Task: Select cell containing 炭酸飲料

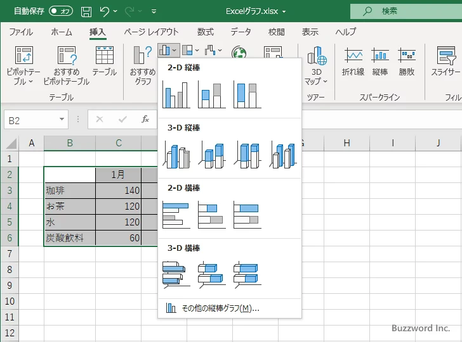Action: (x=70, y=238)
